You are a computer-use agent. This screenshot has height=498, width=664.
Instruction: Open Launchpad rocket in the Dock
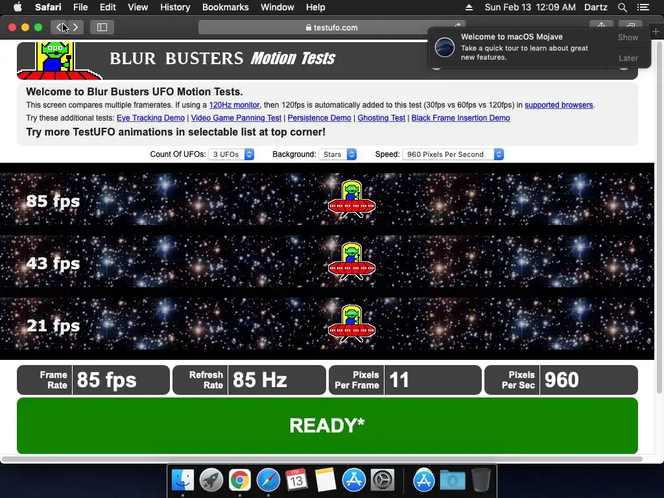[211, 480]
